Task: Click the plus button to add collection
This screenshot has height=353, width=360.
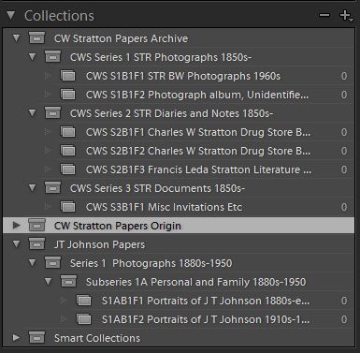Action: (346, 16)
